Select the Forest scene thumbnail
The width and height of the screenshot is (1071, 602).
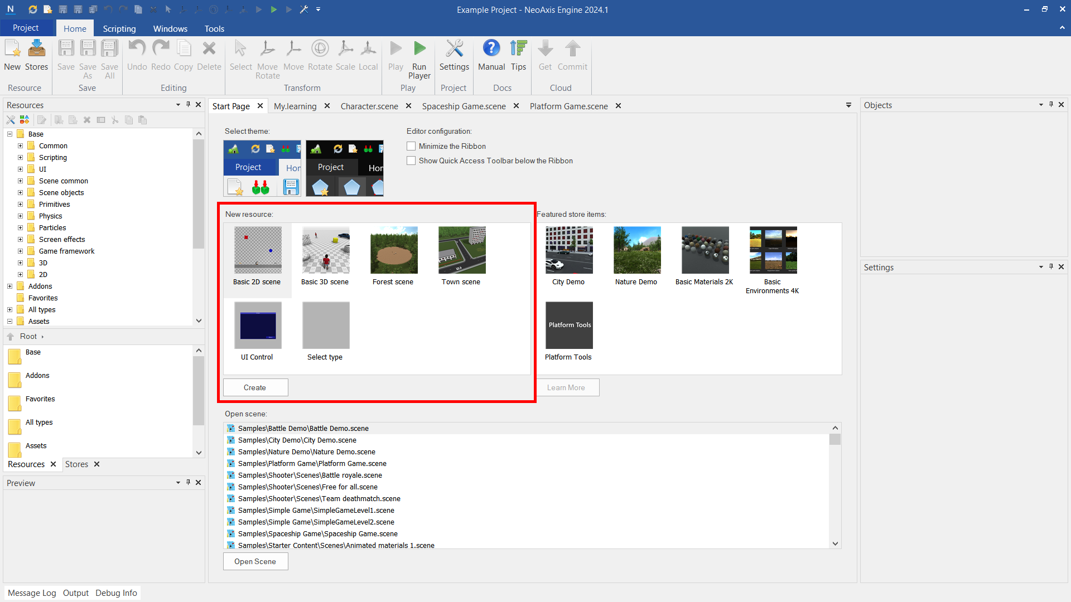[394, 250]
